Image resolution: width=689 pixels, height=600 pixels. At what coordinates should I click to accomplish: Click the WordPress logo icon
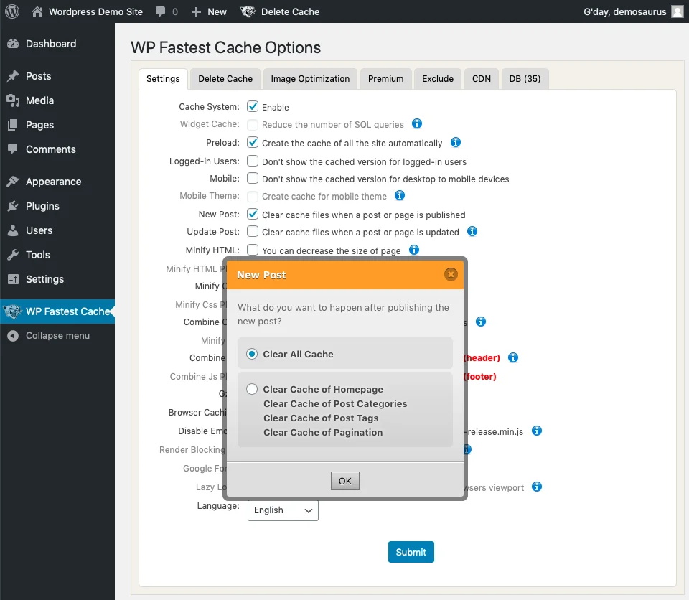[12, 11]
